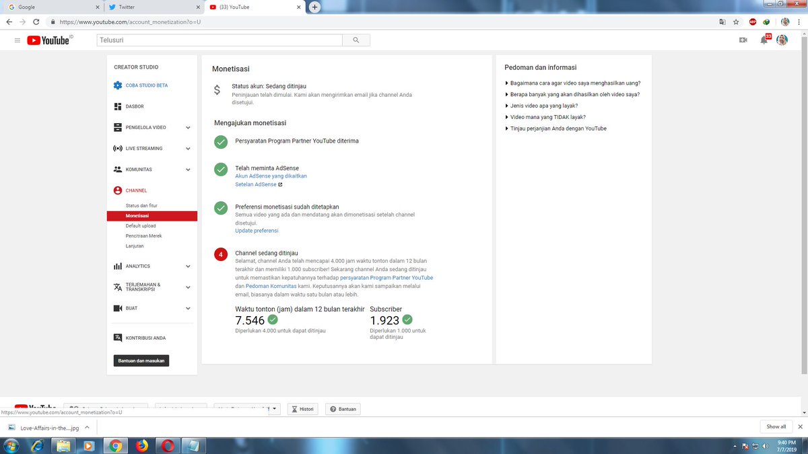This screenshot has width=808, height=454.
Task: Open the Adblock Plus extension icon
Action: click(753, 22)
